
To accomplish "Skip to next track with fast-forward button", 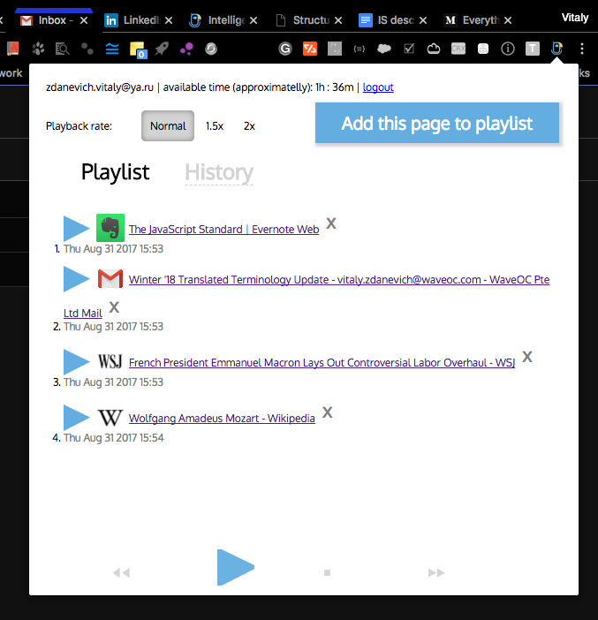I will (436, 572).
